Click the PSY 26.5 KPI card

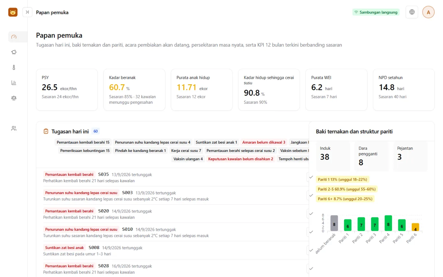pos(67,90)
